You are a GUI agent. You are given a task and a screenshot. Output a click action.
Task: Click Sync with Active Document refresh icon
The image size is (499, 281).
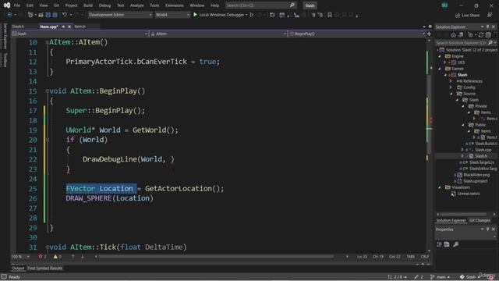(481, 35)
